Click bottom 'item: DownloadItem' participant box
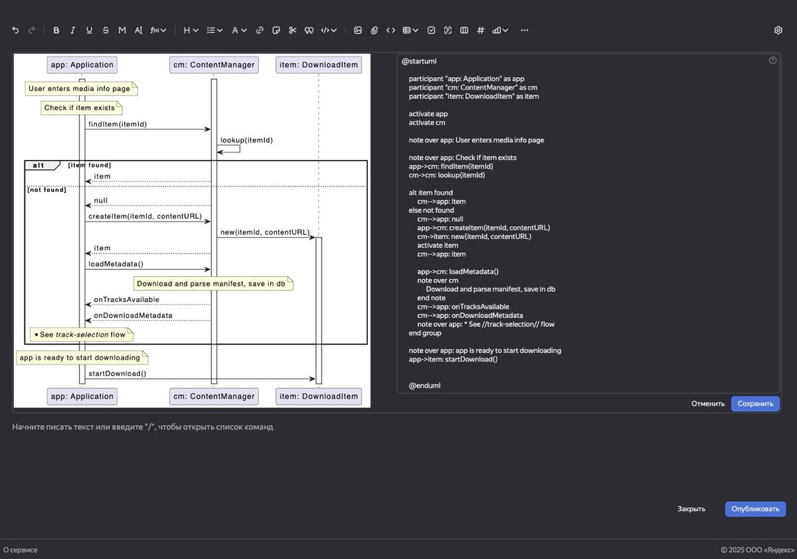Image resolution: width=797 pixels, height=559 pixels. point(319,396)
